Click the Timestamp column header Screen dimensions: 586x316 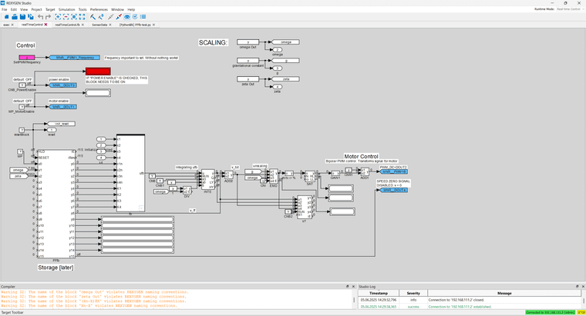[379, 293]
